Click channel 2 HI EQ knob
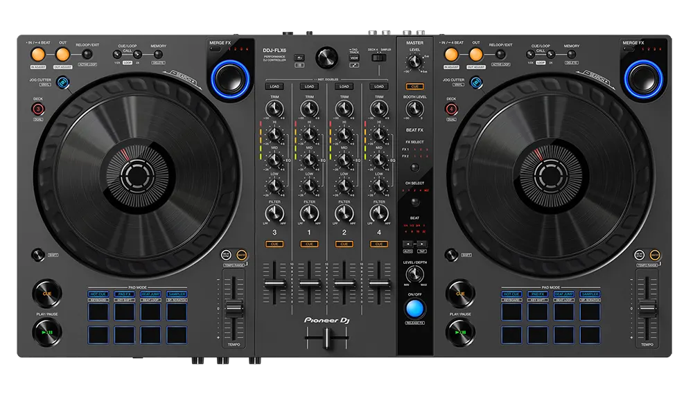Screen dimensions: 693x394 point(344,134)
